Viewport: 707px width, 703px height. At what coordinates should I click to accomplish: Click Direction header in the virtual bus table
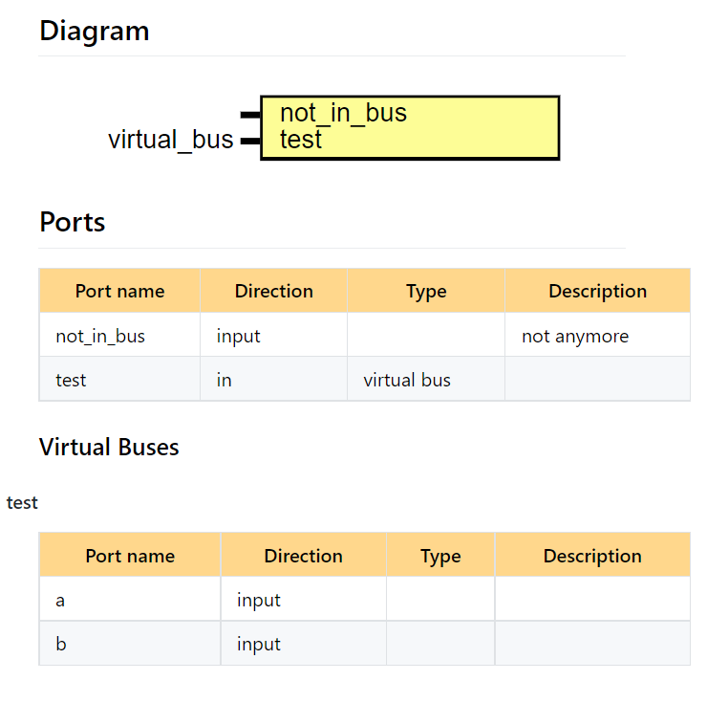[x=304, y=556]
